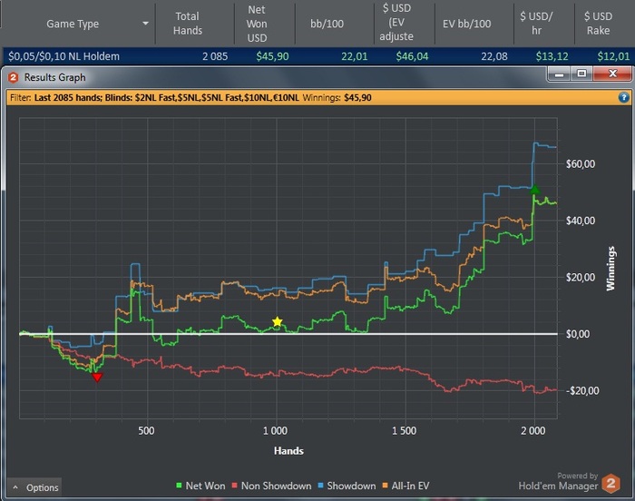Click the 2 085 total hands cell
635x501 pixels.
215,56
